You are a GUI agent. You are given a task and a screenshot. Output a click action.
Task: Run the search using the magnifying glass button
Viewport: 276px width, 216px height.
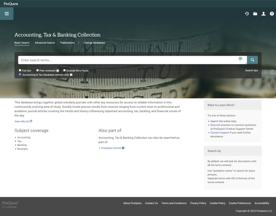pyautogui.click(x=252, y=60)
